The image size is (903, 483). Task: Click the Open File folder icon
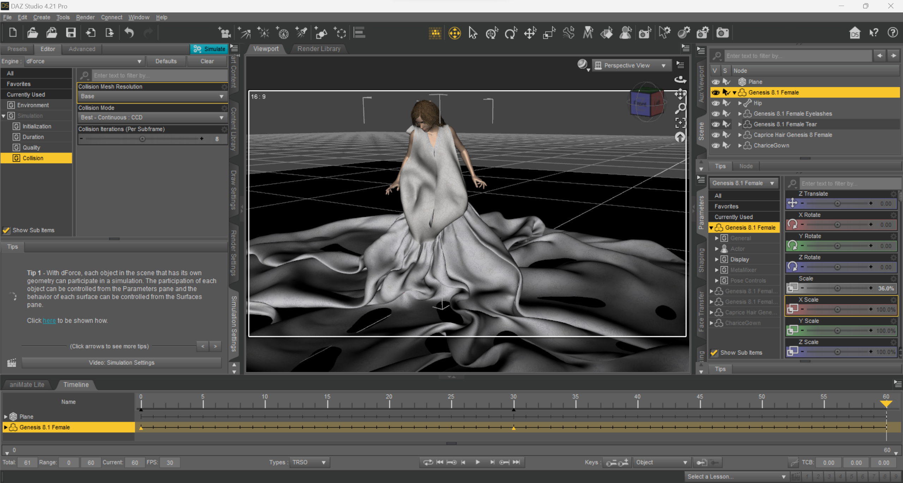coord(32,33)
